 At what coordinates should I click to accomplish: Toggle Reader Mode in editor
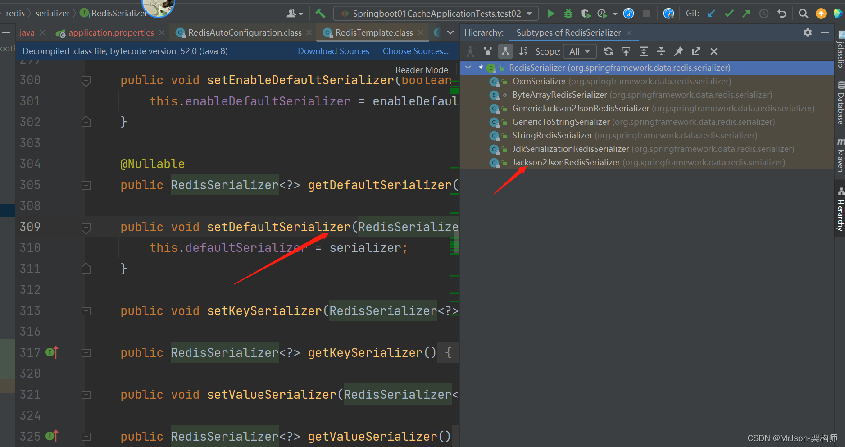(422, 70)
